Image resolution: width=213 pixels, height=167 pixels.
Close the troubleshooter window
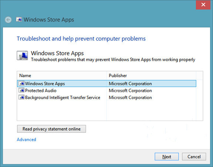[x=203, y=5]
